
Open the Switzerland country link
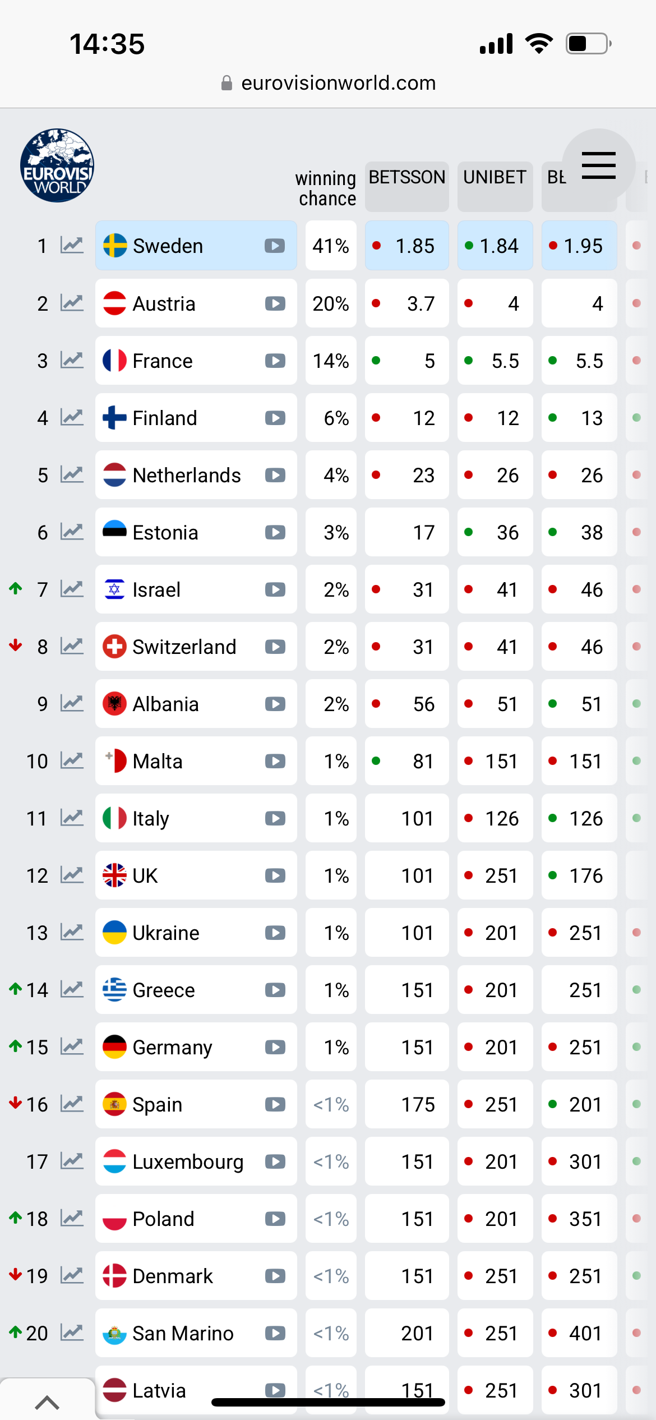(x=184, y=647)
